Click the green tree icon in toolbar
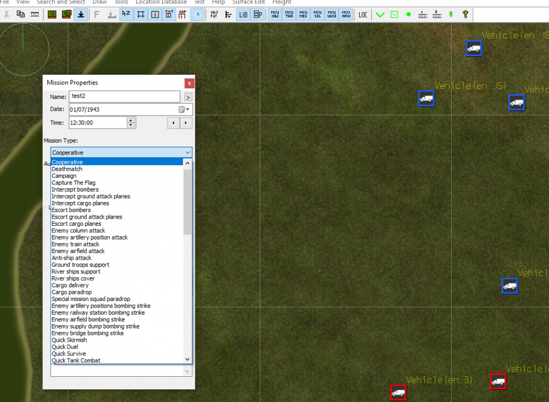The image size is (549, 402). click(451, 14)
